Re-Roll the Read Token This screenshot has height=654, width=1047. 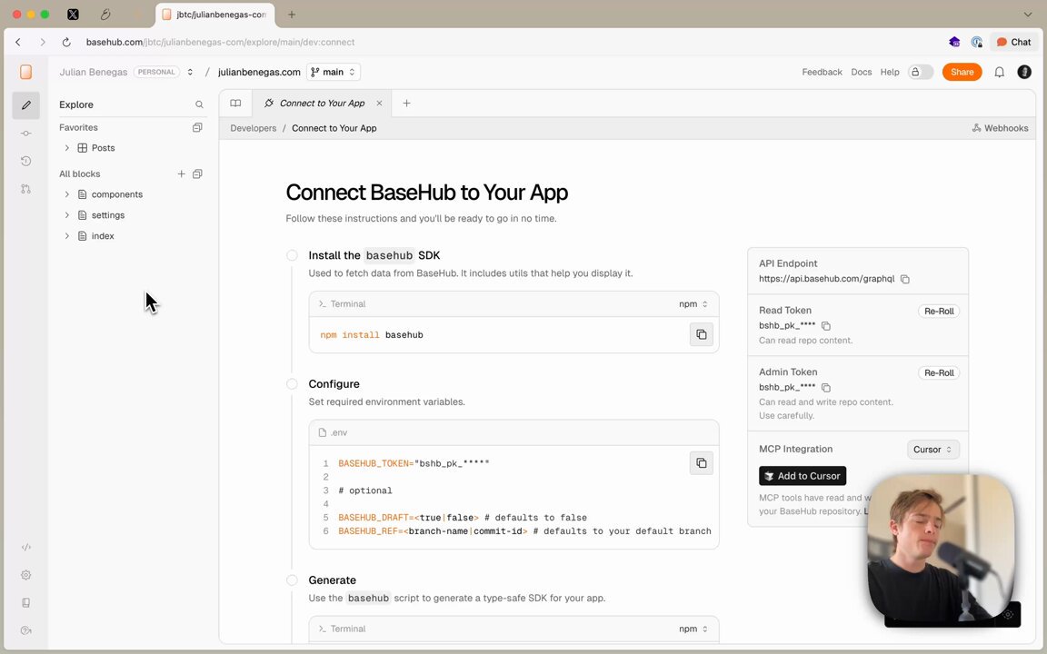[x=938, y=311]
